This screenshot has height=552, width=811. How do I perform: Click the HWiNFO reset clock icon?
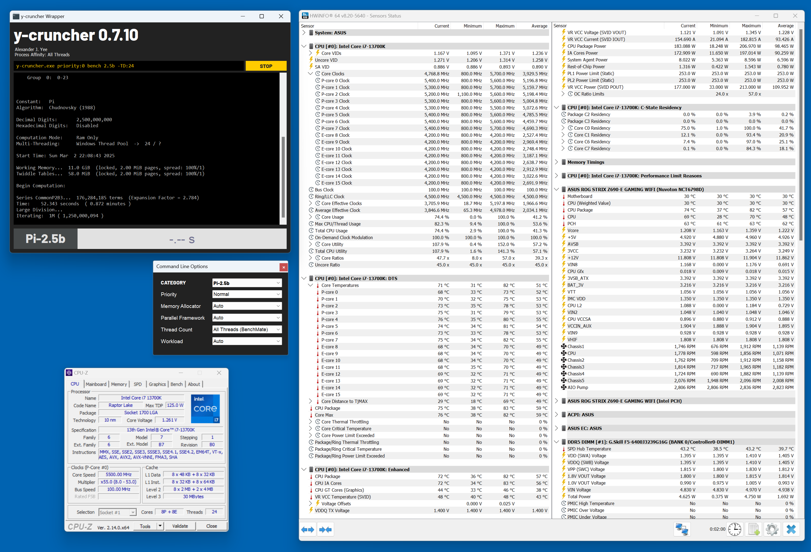pos(734,529)
